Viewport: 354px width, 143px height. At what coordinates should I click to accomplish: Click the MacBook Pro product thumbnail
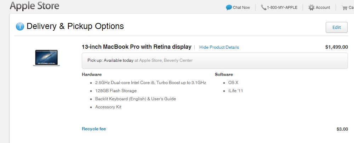pos(46,58)
